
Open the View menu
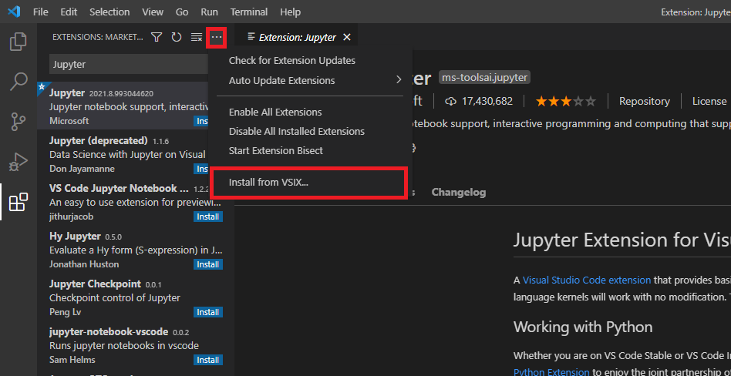(153, 12)
